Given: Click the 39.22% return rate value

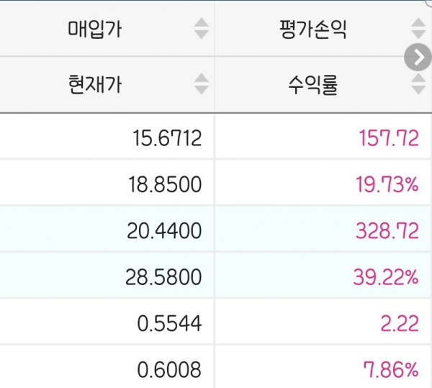Looking at the screenshot, I should [x=386, y=276].
